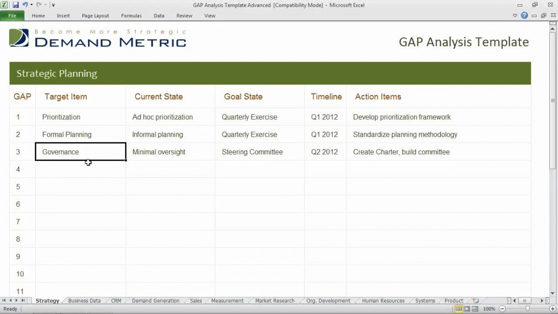558x314 pixels.
Task: Open the Formulas ribbon tab
Action: click(131, 16)
